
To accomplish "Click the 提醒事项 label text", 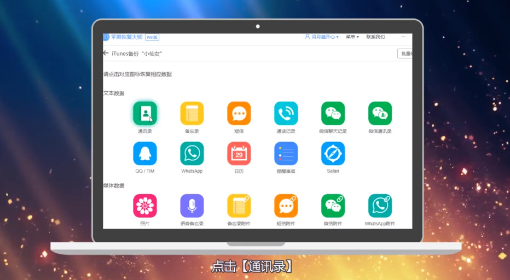I will click(x=286, y=171).
